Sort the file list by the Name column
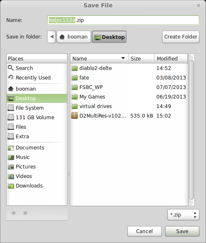 click(x=99, y=59)
